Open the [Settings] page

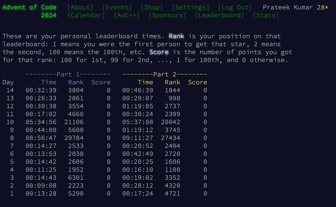[190, 7]
